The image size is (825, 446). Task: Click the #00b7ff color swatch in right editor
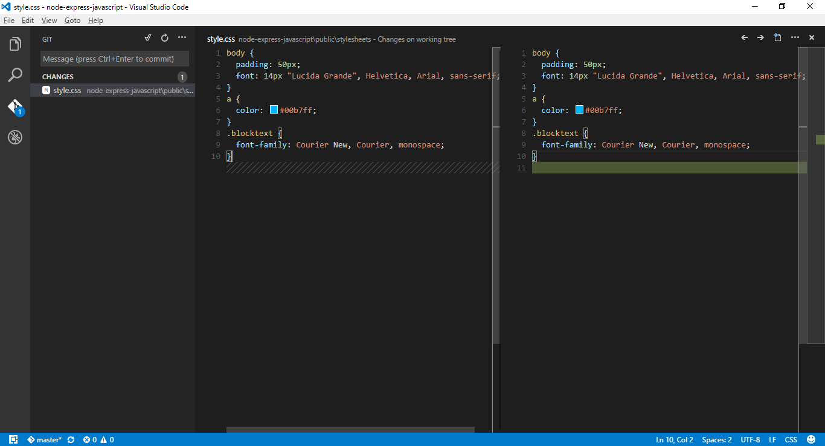[x=579, y=110]
